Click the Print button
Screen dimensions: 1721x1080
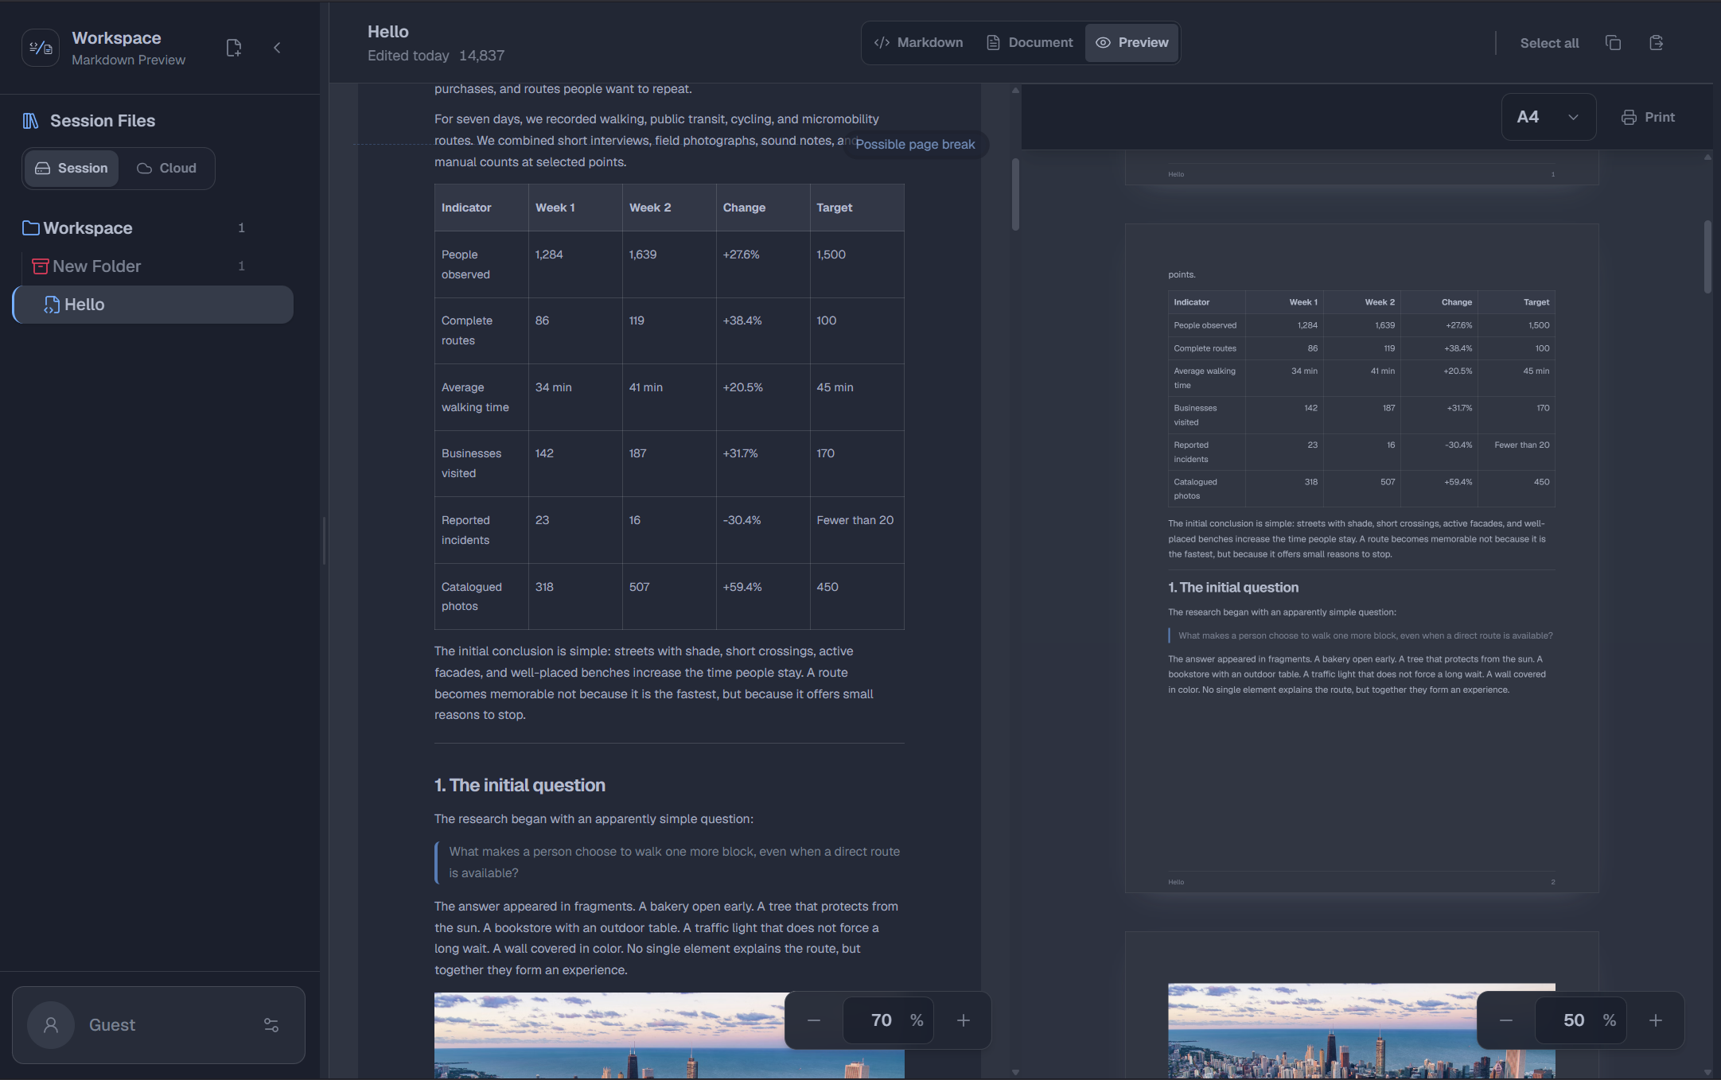point(1648,117)
